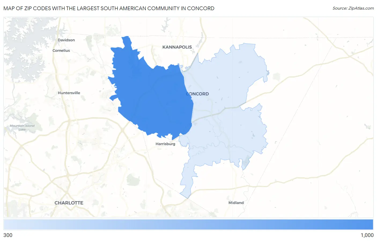Click the color gradient legend bar
Screen dimensions: 377x241
[188, 225]
